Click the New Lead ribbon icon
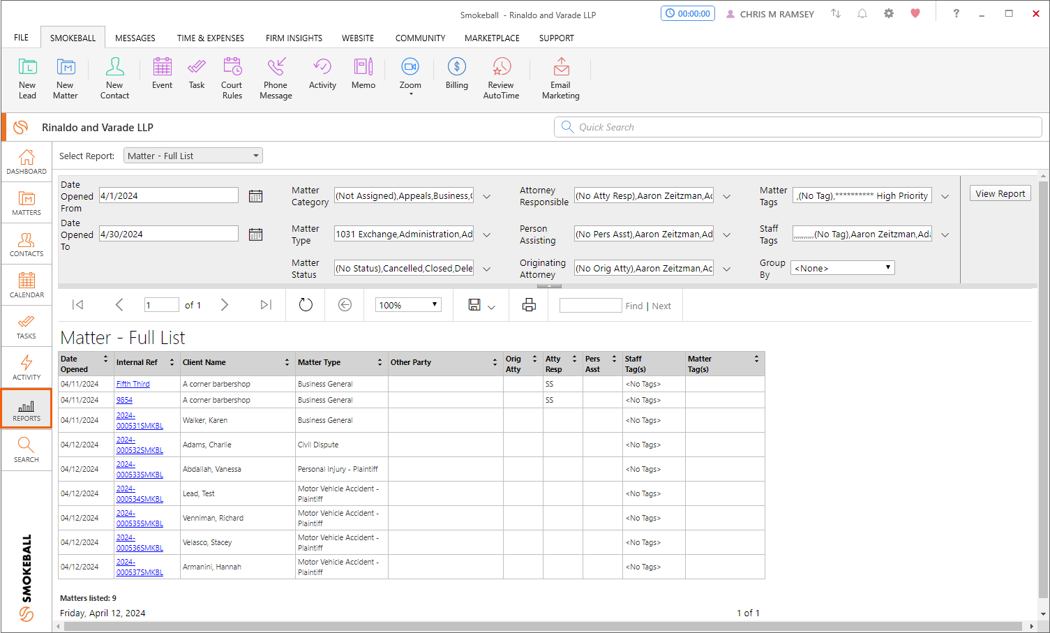This screenshot has height=633, width=1050. pos(27,78)
